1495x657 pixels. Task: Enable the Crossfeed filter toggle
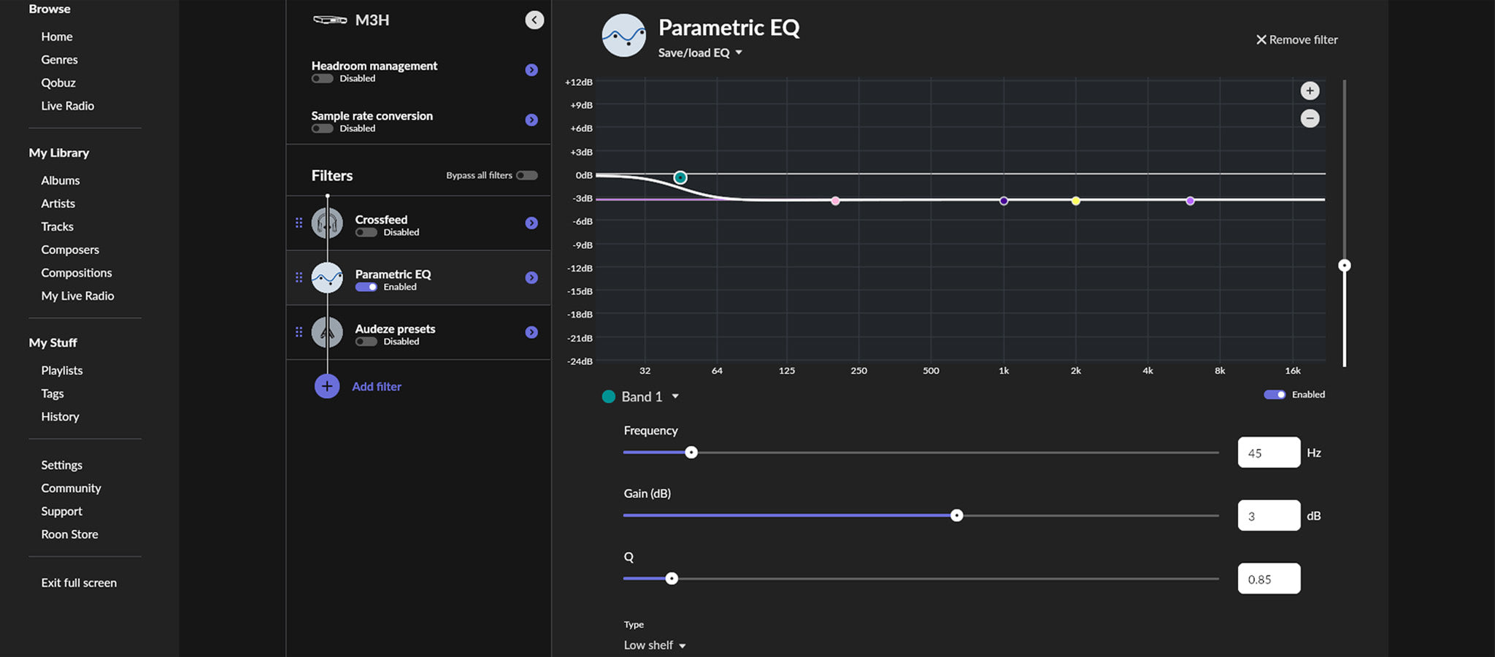(x=366, y=232)
